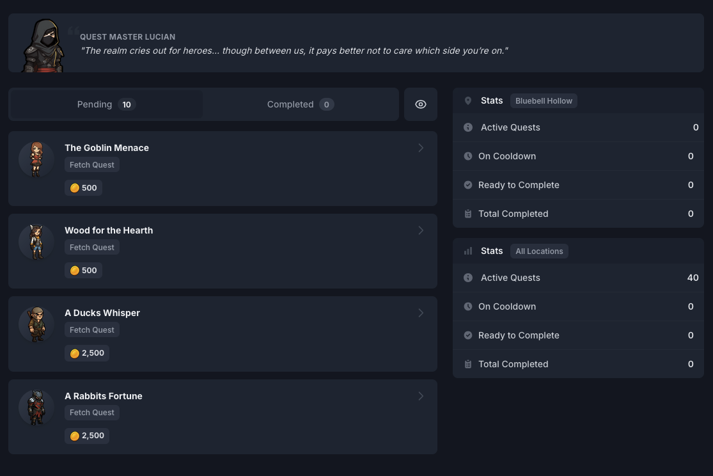Expand the Wood for the Hearth chevron

pos(421,230)
